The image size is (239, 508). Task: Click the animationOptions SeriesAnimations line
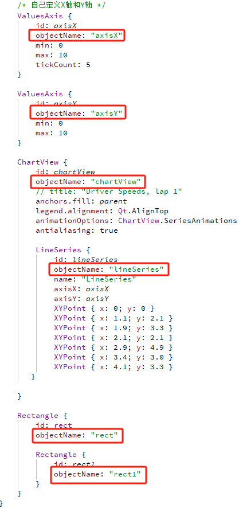point(136,221)
